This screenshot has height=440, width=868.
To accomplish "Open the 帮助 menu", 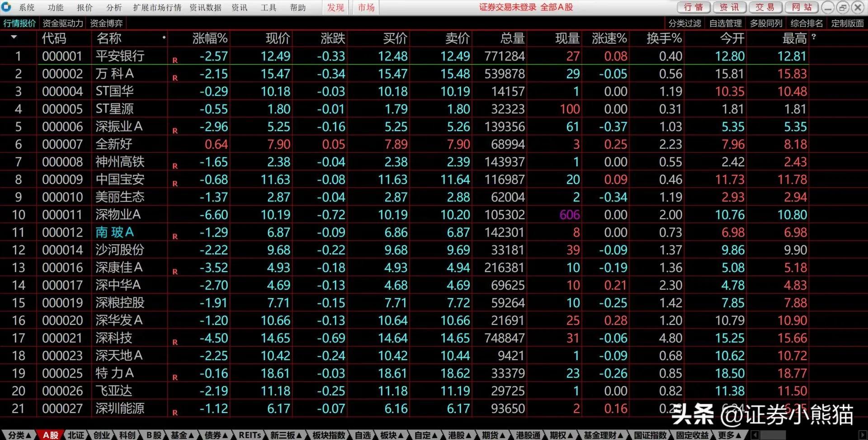I will point(298,7).
